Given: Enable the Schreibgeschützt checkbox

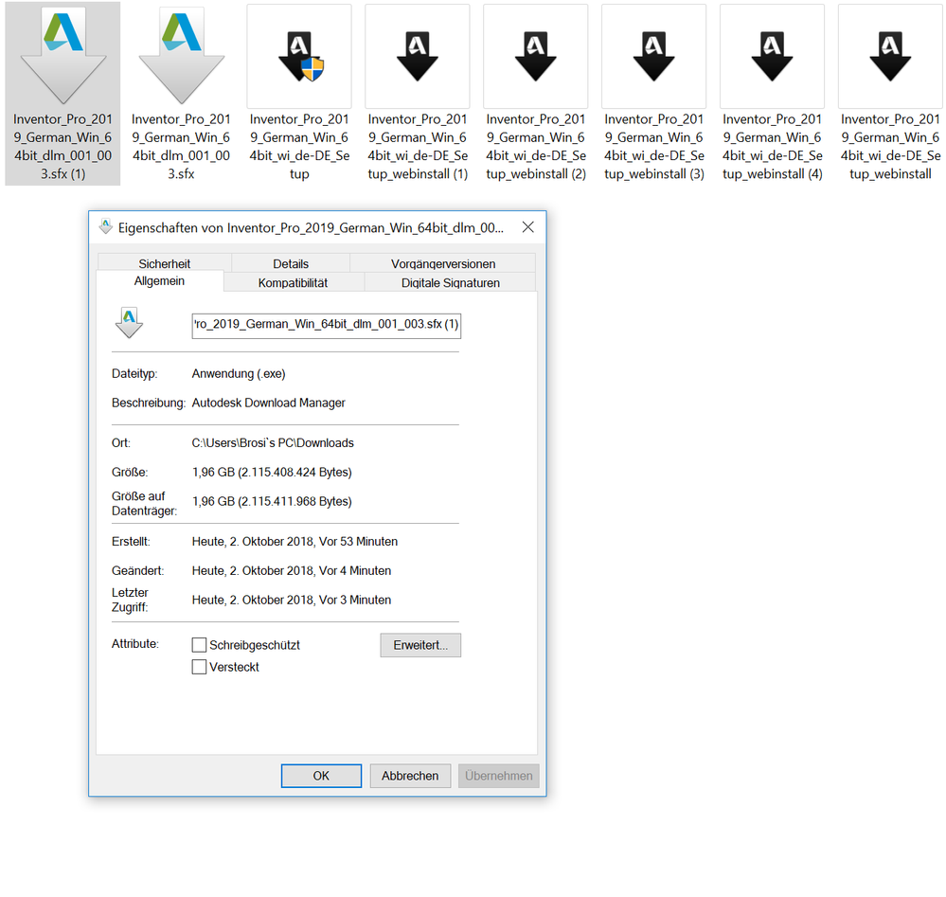Looking at the screenshot, I should [x=199, y=645].
